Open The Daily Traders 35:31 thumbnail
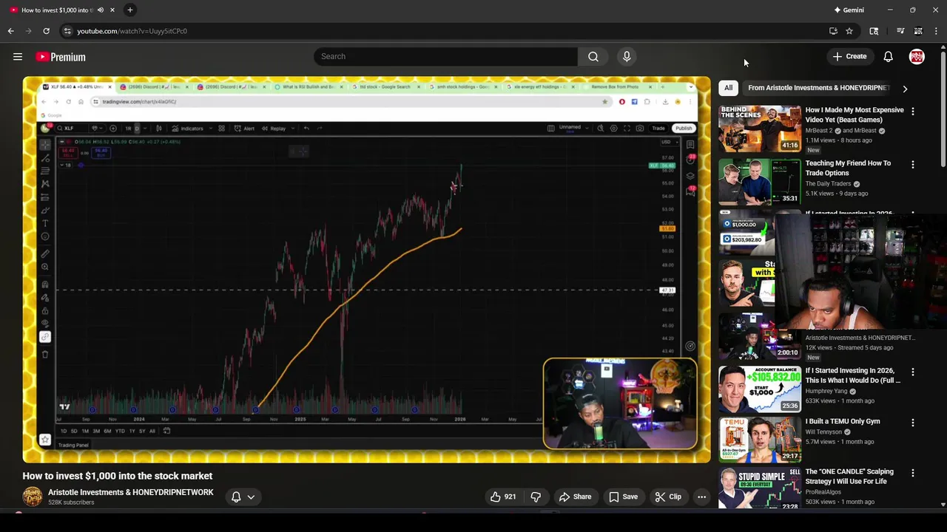The image size is (947, 532). [760, 182]
